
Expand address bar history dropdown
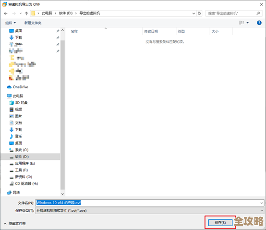pos(193,13)
